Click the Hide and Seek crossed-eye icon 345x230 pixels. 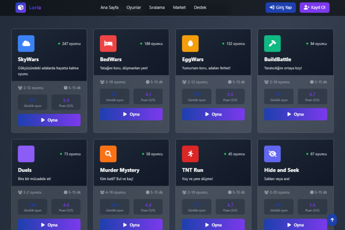[272, 154]
